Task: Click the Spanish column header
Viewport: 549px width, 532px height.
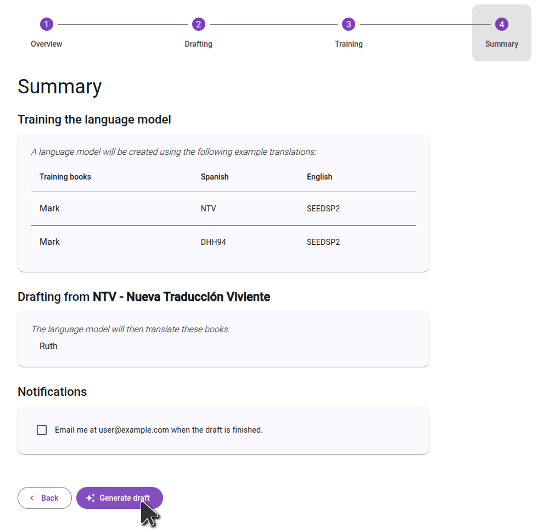Action: coord(215,177)
